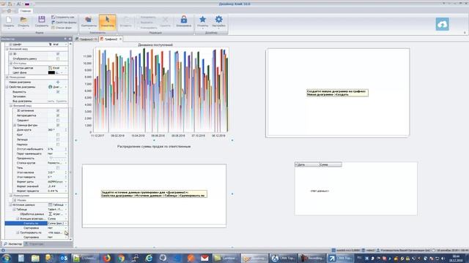Click the cloud upload icon at top right
The height and width of the screenshot is (263, 469).
point(442,24)
